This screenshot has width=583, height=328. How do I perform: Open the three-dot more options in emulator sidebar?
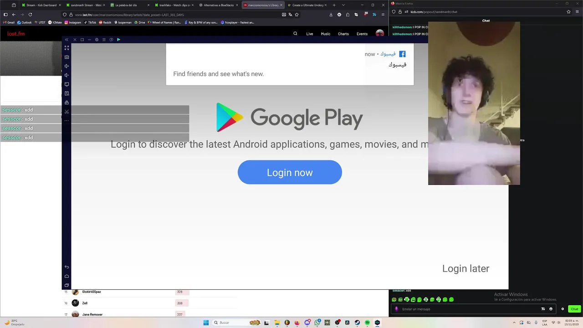click(x=66, y=121)
